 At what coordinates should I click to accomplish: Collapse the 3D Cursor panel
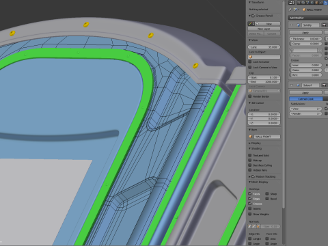(249, 103)
